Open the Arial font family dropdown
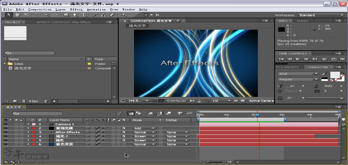Image resolution: width=348 pixels, height=165 pixels. (x=298, y=74)
